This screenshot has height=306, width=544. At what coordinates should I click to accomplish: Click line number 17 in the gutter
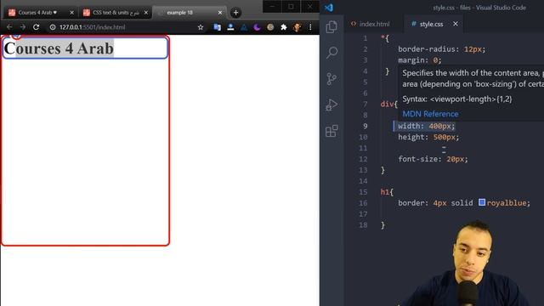(x=363, y=213)
